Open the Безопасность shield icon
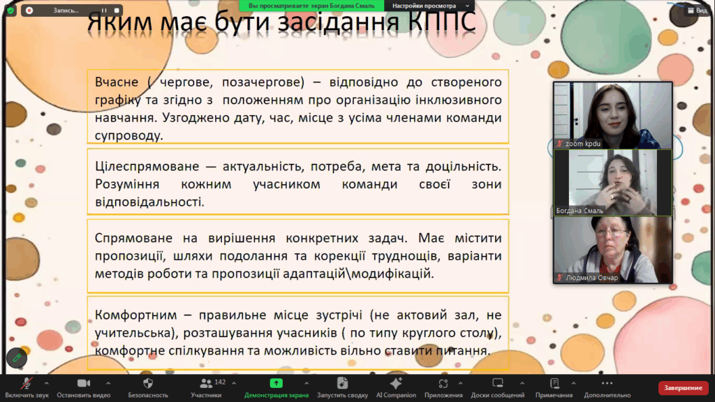Image resolution: width=715 pixels, height=402 pixels. click(x=147, y=384)
